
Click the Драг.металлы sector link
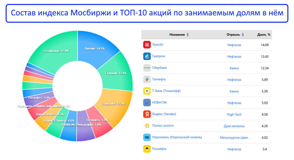[x=234, y=126]
